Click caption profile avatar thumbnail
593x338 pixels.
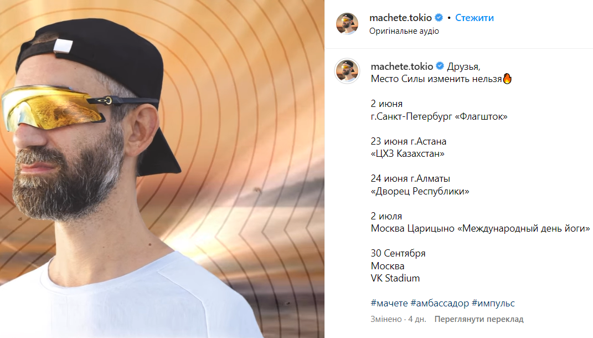coord(347,70)
